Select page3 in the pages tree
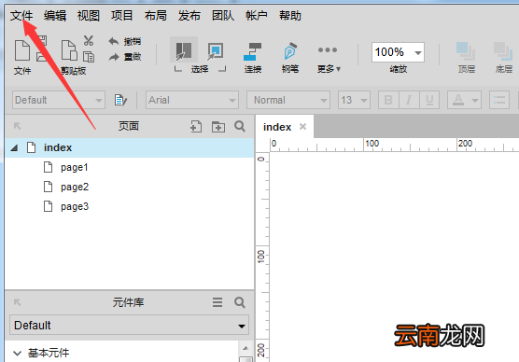 [x=75, y=206]
